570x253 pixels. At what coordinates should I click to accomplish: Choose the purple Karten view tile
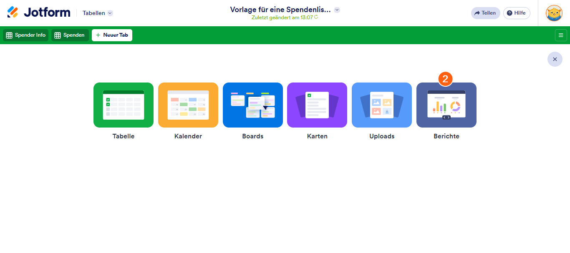pos(317,105)
